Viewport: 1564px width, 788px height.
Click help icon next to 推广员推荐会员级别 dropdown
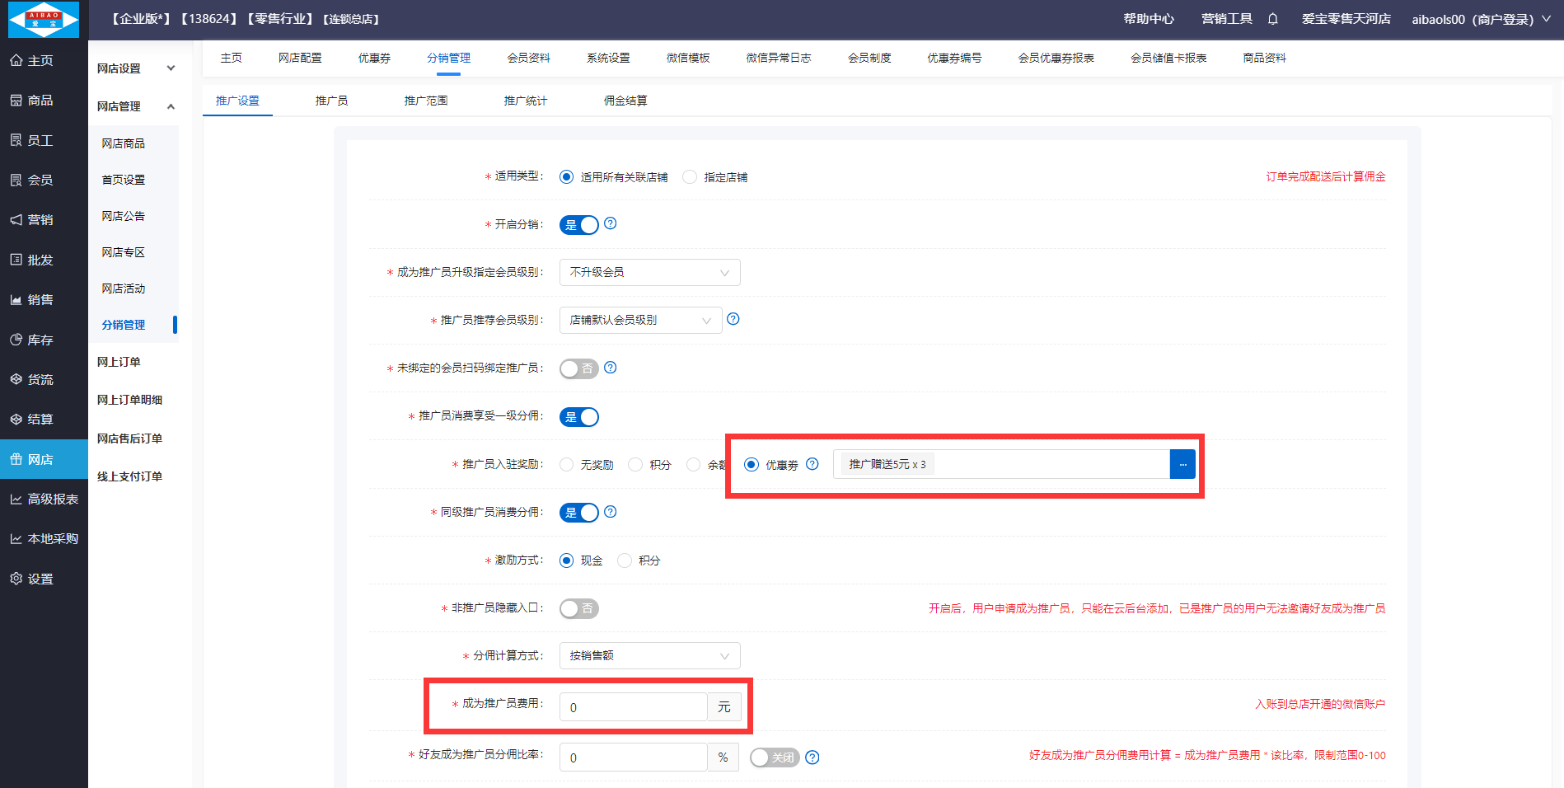click(733, 319)
